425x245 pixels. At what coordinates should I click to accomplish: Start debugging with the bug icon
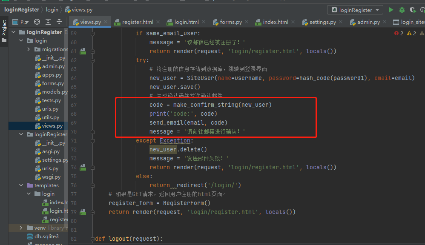click(402, 10)
